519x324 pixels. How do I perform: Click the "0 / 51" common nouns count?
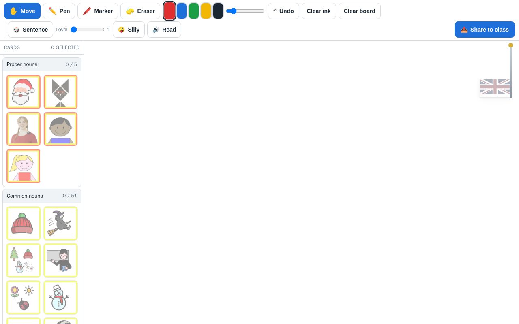(x=70, y=196)
